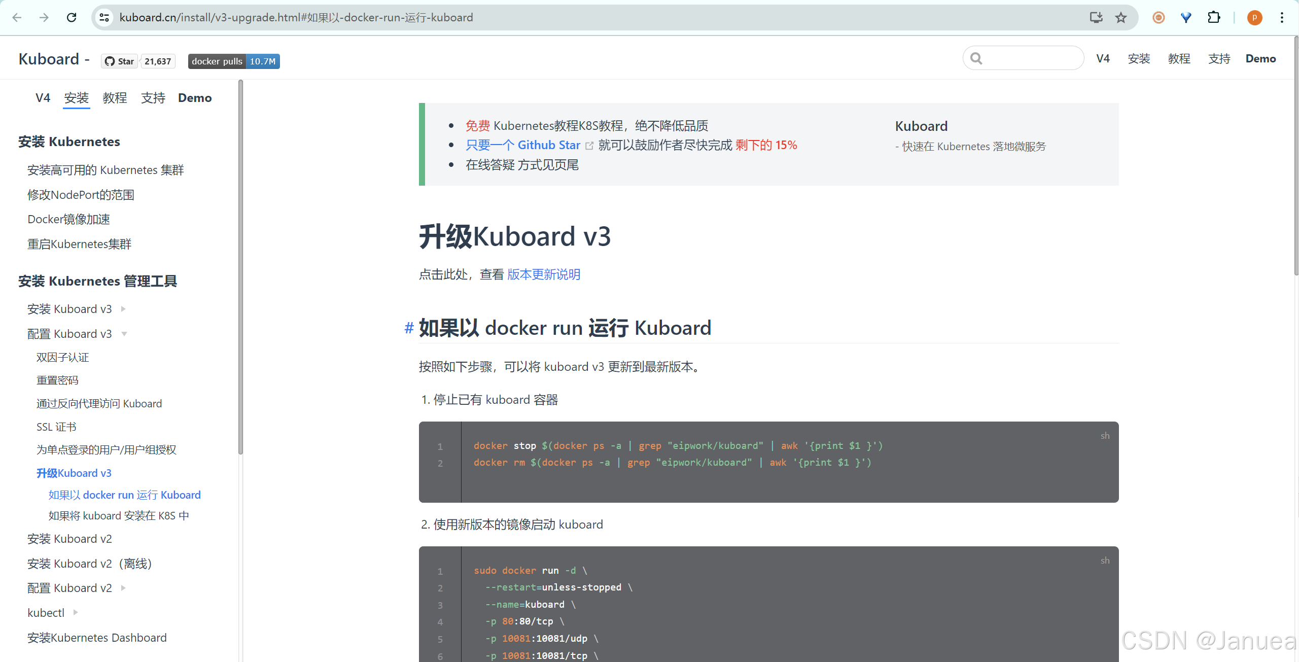The height and width of the screenshot is (662, 1299).
Task: Select 升级Kuboard v3 sidebar item
Action: pos(74,473)
